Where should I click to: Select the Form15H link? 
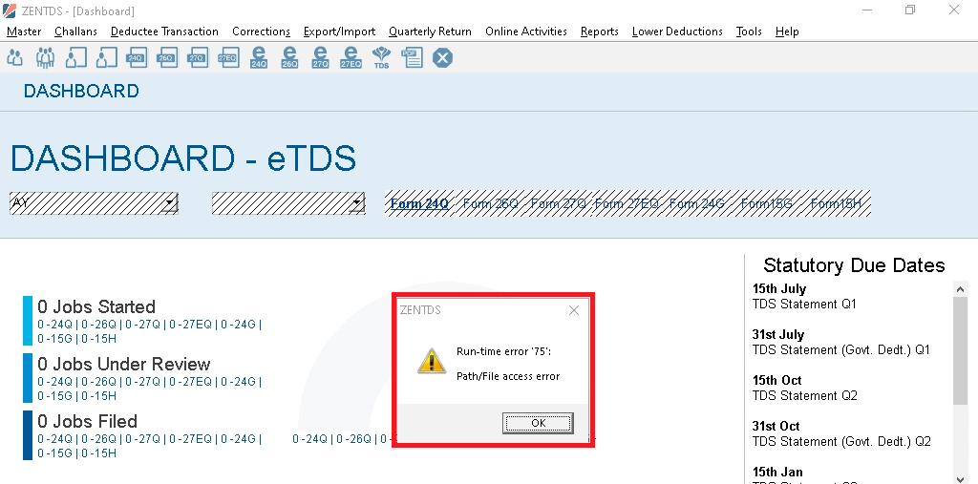tap(836, 203)
